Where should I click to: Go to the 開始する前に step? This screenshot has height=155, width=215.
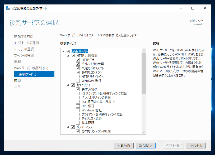pyautogui.click(x=24, y=37)
